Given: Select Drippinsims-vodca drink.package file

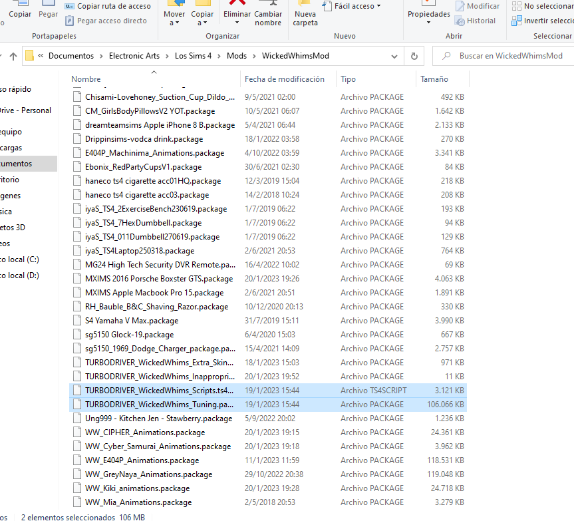Looking at the screenshot, I should click(x=267, y=139).
